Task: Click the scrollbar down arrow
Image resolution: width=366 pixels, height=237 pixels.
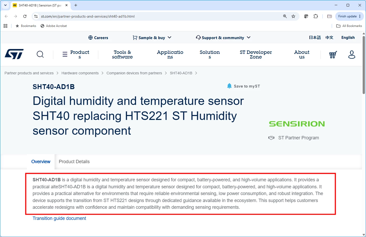Action: pos(364,235)
